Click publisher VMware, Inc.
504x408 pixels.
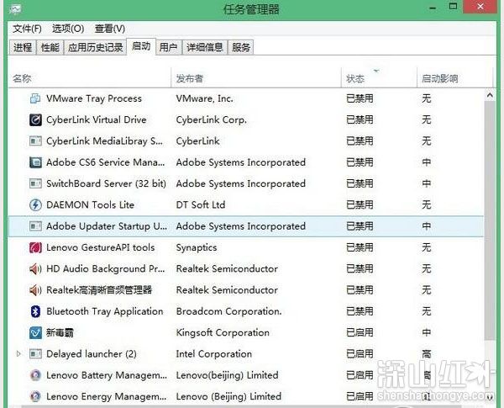(x=204, y=98)
